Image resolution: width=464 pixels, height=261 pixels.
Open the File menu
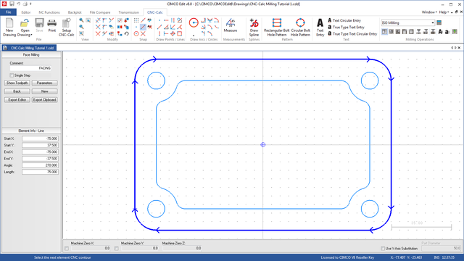click(8, 12)
